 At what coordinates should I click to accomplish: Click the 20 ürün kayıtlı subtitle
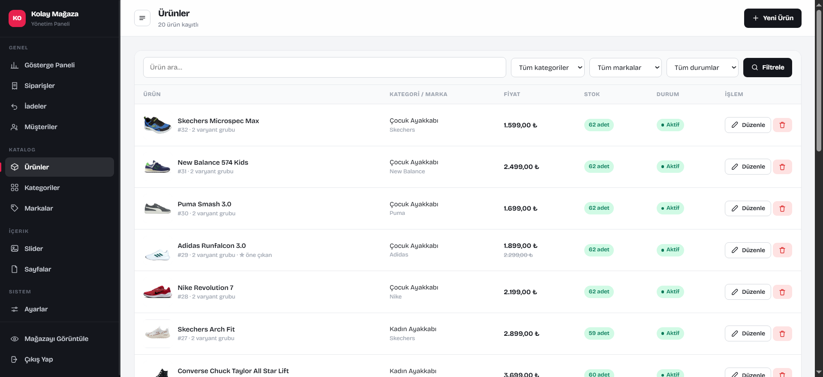click(x=178, y=25)
